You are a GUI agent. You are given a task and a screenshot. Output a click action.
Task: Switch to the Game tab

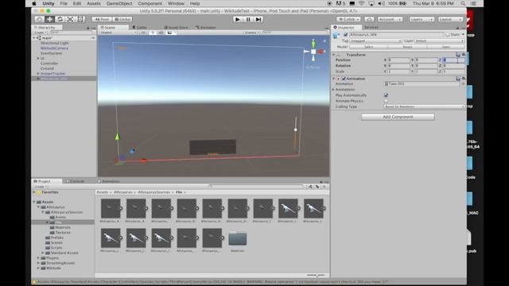point(140,28)
